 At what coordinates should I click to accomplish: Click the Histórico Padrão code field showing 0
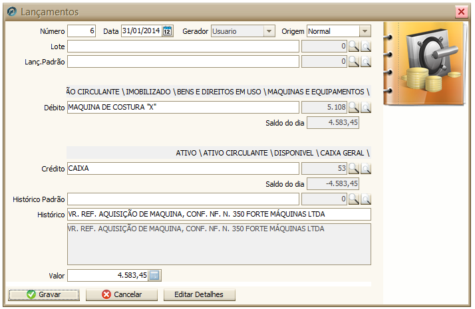point(324,199)
